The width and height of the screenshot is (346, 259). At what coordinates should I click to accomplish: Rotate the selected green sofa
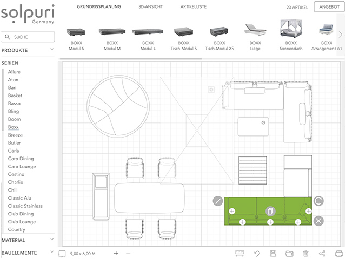click(318, 201)
